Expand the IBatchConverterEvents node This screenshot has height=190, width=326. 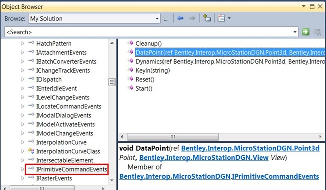[23, 61]
